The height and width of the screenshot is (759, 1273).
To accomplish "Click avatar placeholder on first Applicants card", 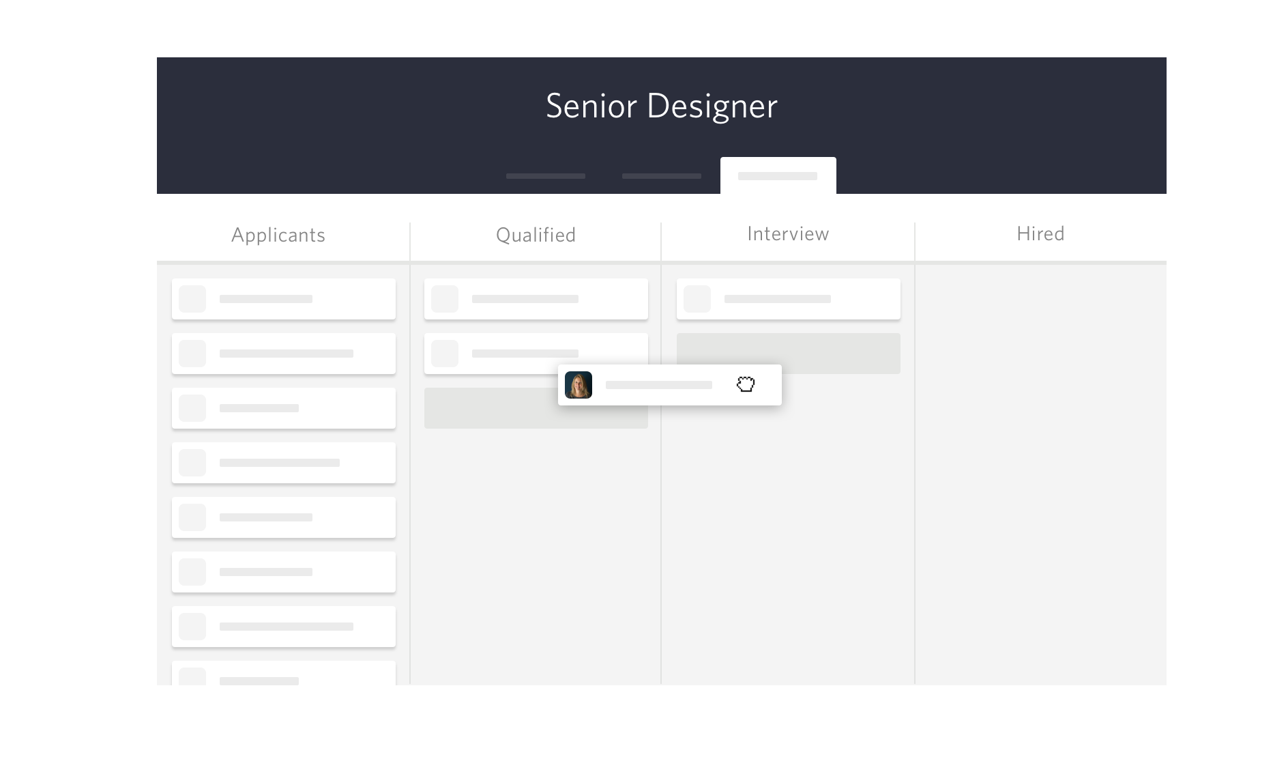I will [x=192, y=299].
